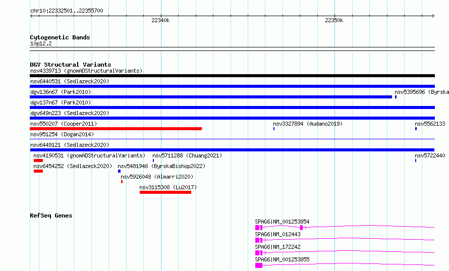Open nsv550207 (Cooper2011) label

[x=64, y=124]
